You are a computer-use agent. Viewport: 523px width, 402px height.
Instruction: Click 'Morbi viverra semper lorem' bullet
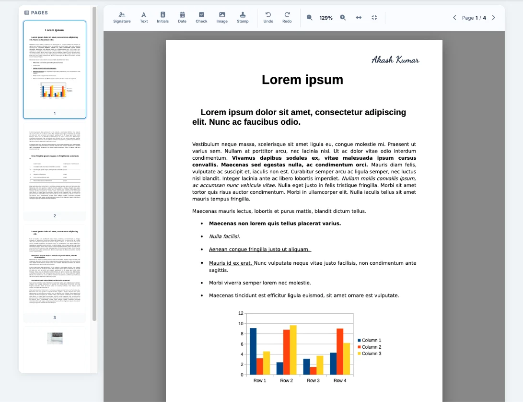pos(260,283)
